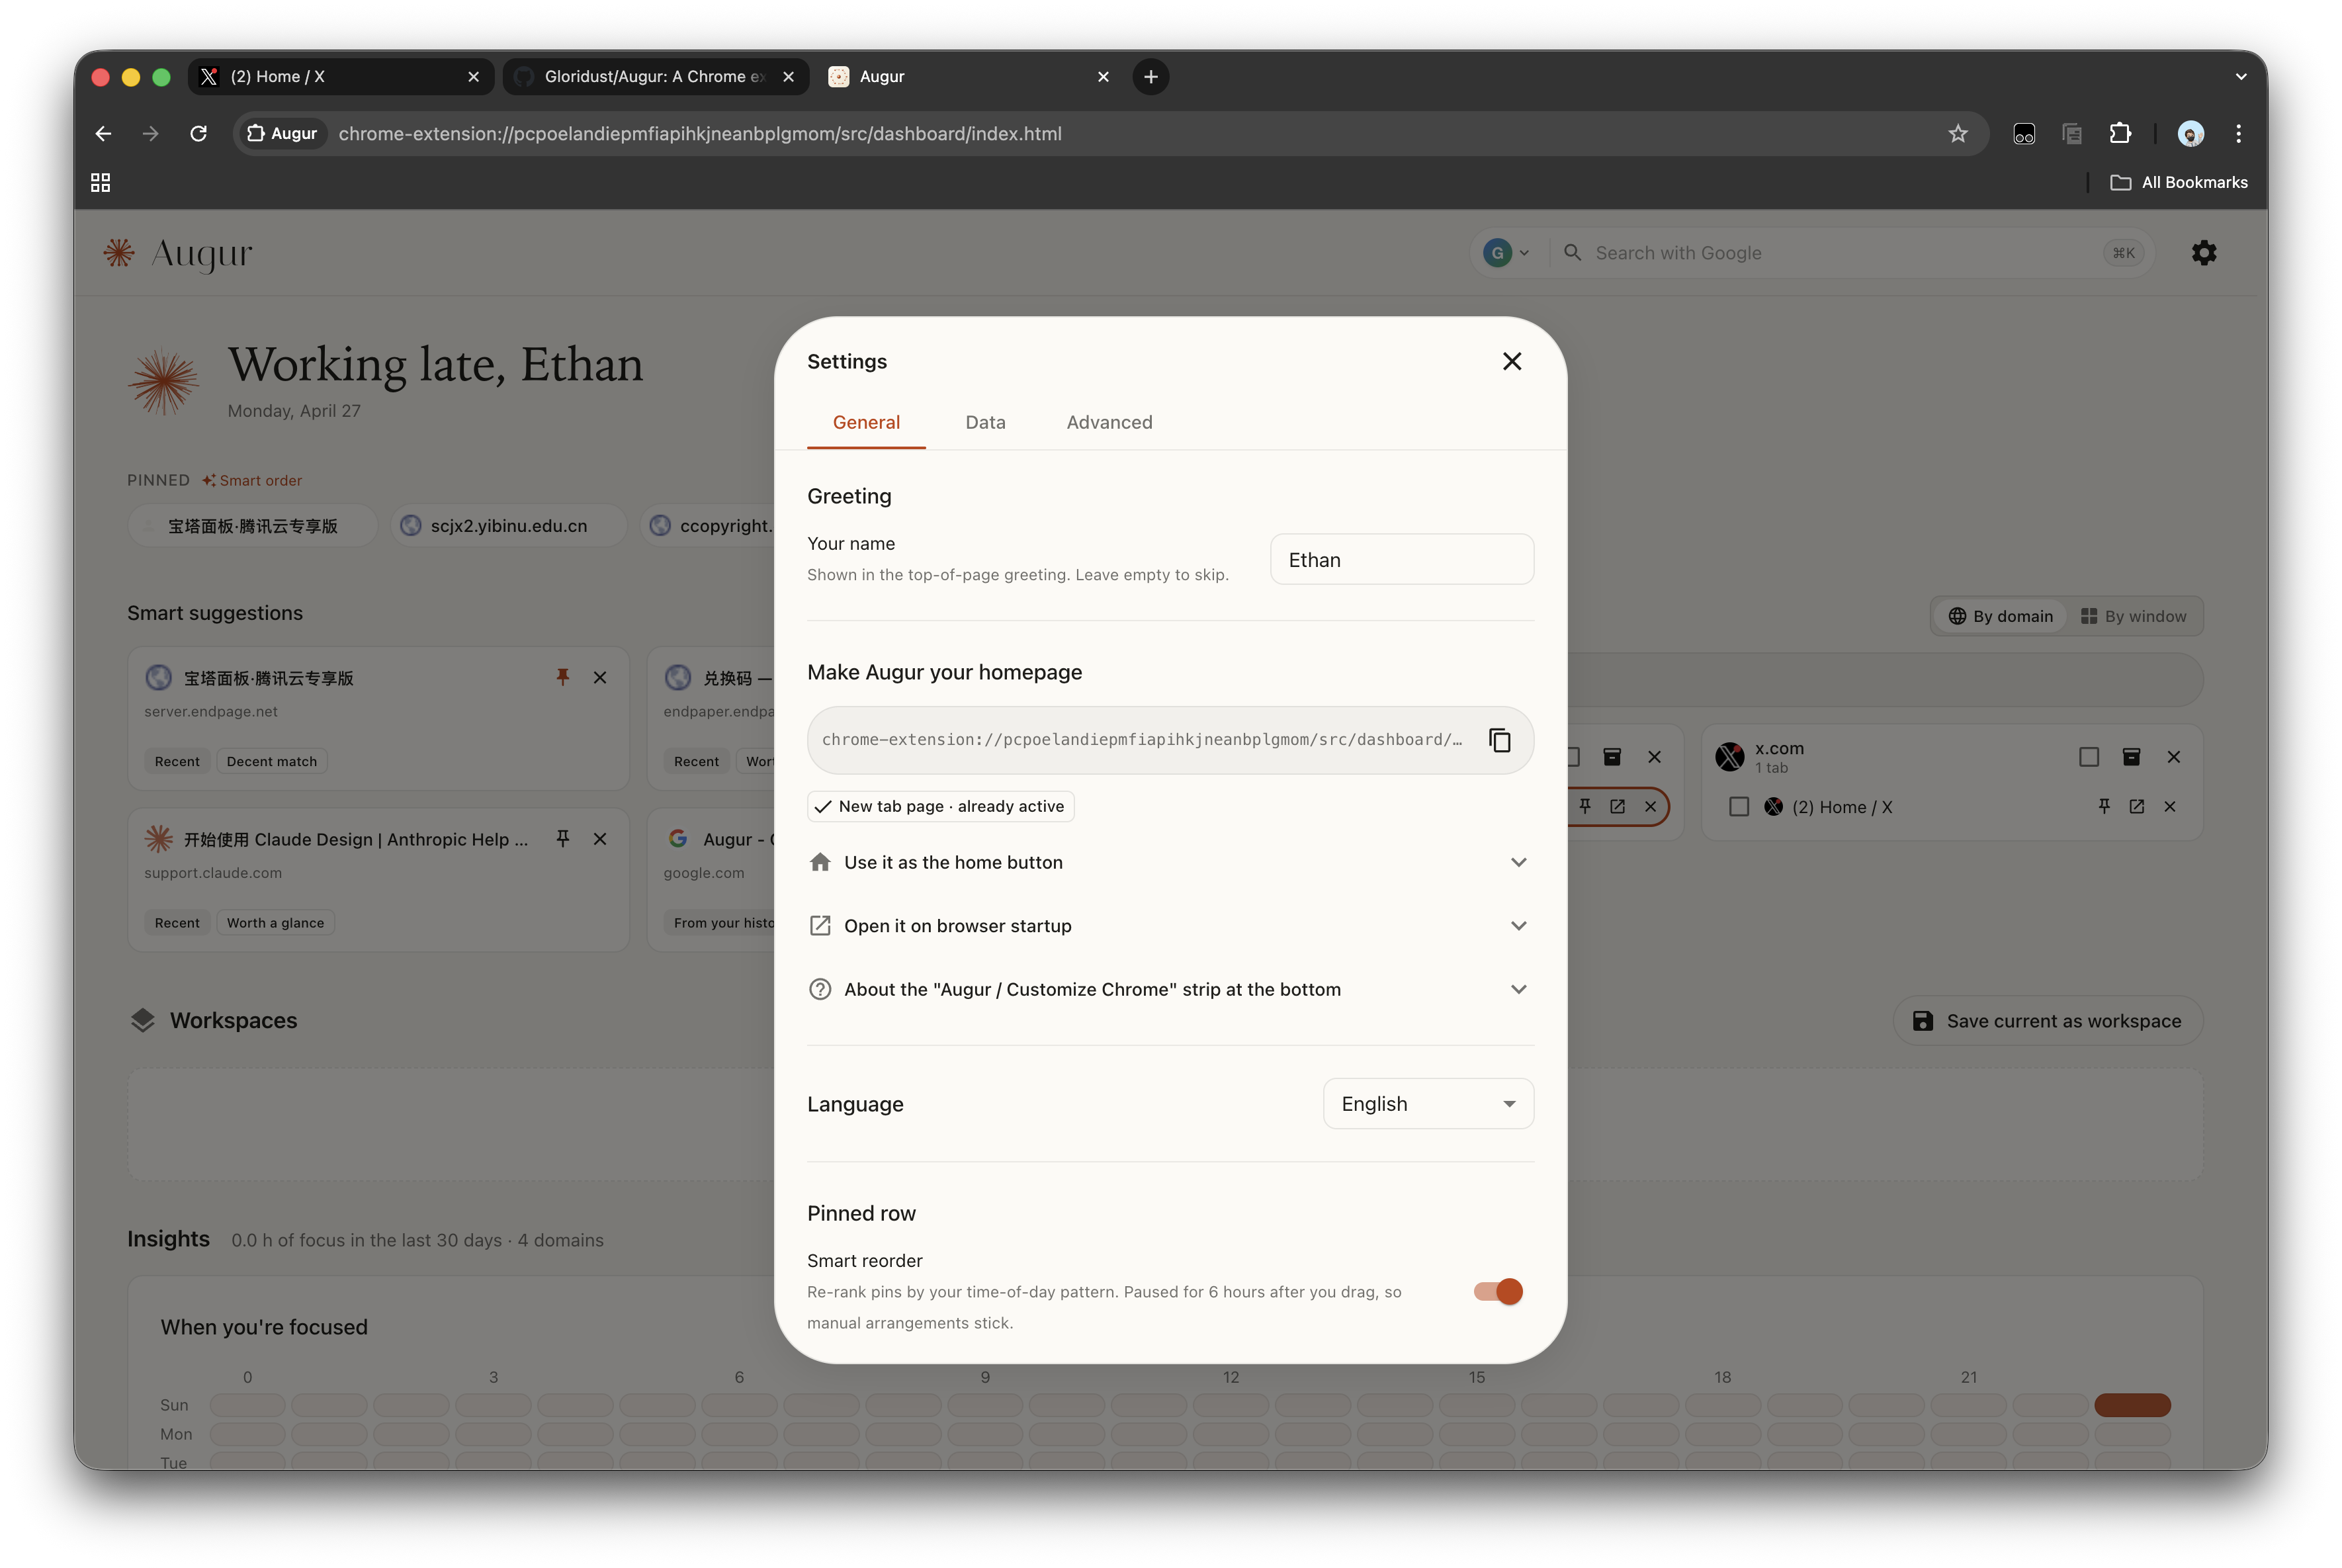Pin the Claude Design suggestion card
Screen dimensions: 2342x1568
click(563, 839)
